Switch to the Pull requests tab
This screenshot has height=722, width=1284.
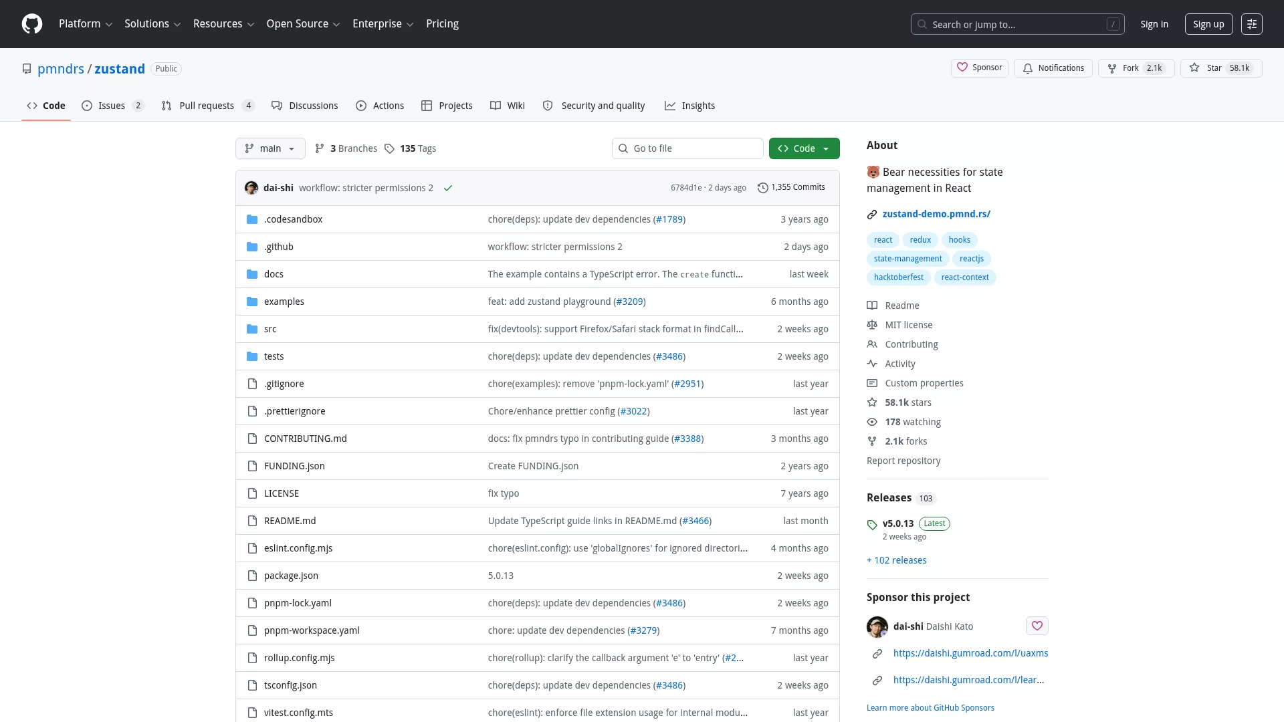[208, 106]
